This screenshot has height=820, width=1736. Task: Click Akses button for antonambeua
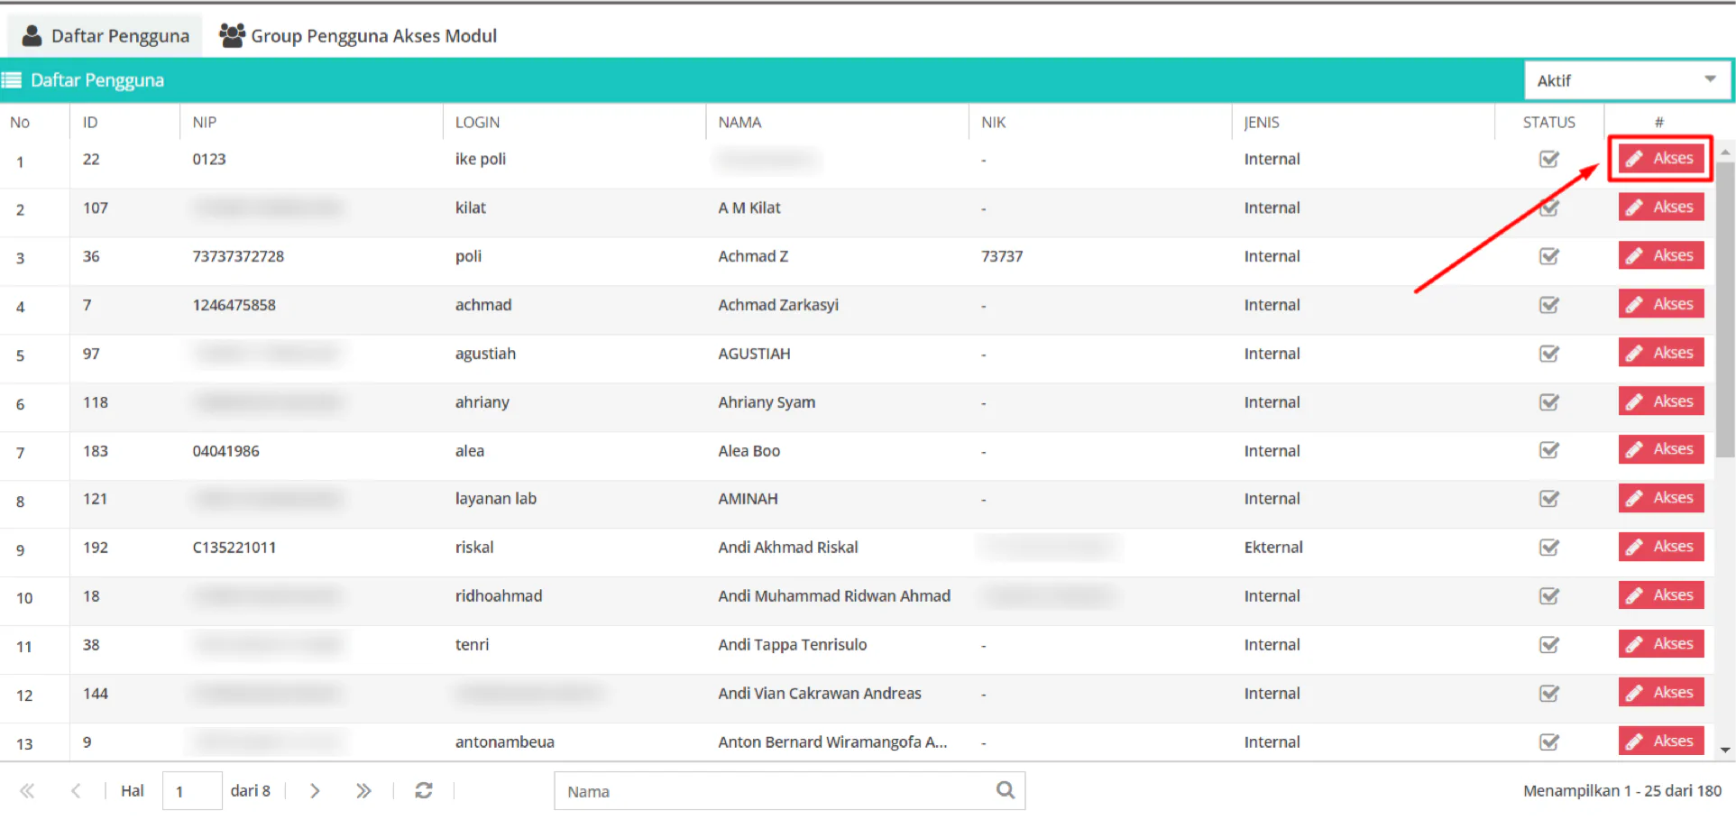coord(1660,742)
